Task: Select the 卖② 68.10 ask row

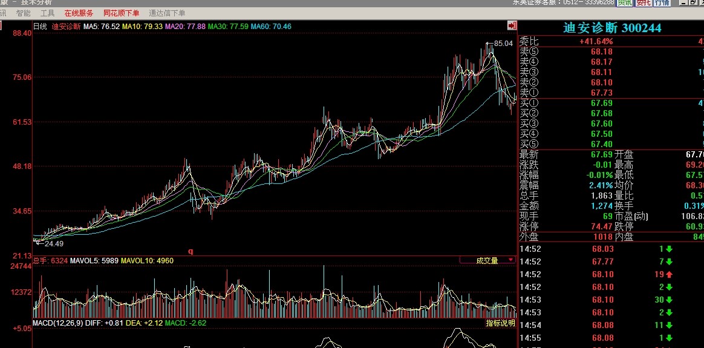Action: (611, 83)
